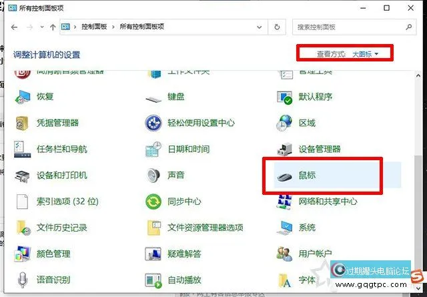Click the 鼠标 mouse icon
The width and height of the screenshot is (427, 297).
click(284, 177)
